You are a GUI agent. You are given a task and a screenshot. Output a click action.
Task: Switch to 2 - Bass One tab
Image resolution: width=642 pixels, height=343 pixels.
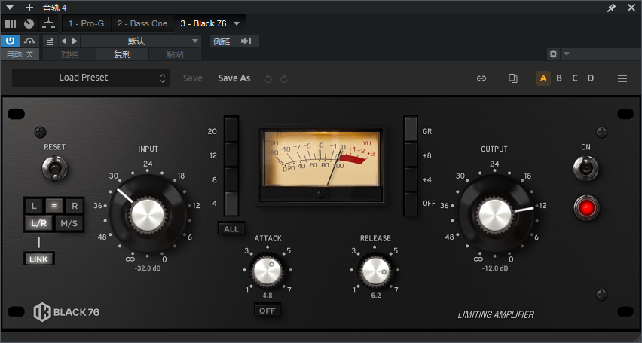(142, 24)
